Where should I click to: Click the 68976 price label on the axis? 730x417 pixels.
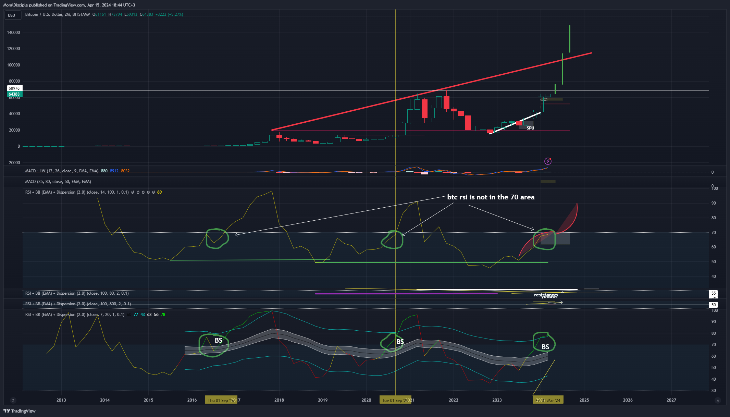pyautogui.click(x=14, y=88)
